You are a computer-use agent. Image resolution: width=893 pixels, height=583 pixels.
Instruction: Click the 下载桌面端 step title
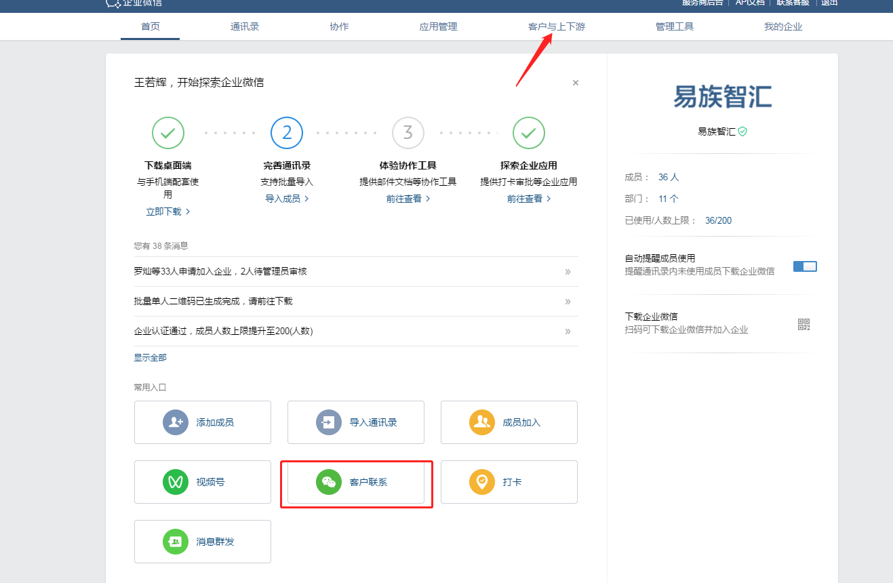click(x=168, y=165)
